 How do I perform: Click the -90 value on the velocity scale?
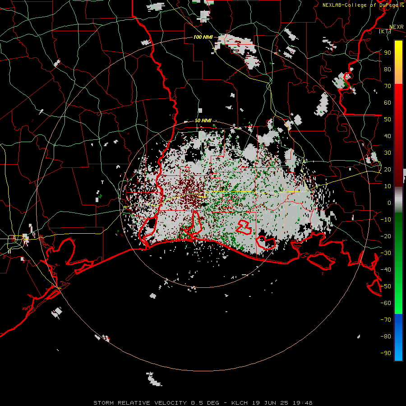(x=386, y=353)
